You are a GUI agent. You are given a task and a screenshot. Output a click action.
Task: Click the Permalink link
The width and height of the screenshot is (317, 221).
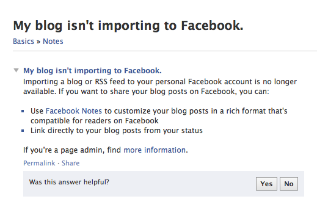39,163
